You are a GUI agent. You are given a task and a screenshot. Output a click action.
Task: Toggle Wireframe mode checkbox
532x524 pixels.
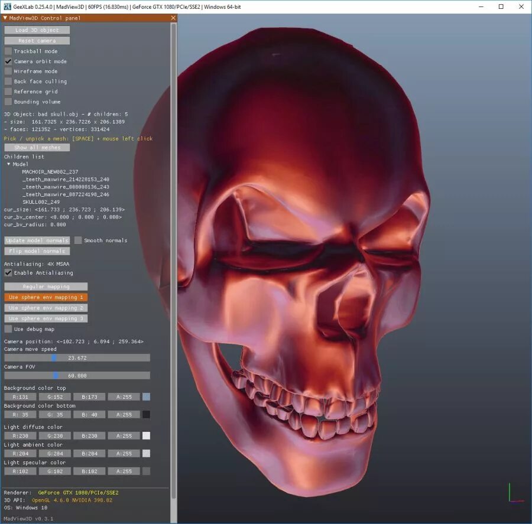[8, 71]
